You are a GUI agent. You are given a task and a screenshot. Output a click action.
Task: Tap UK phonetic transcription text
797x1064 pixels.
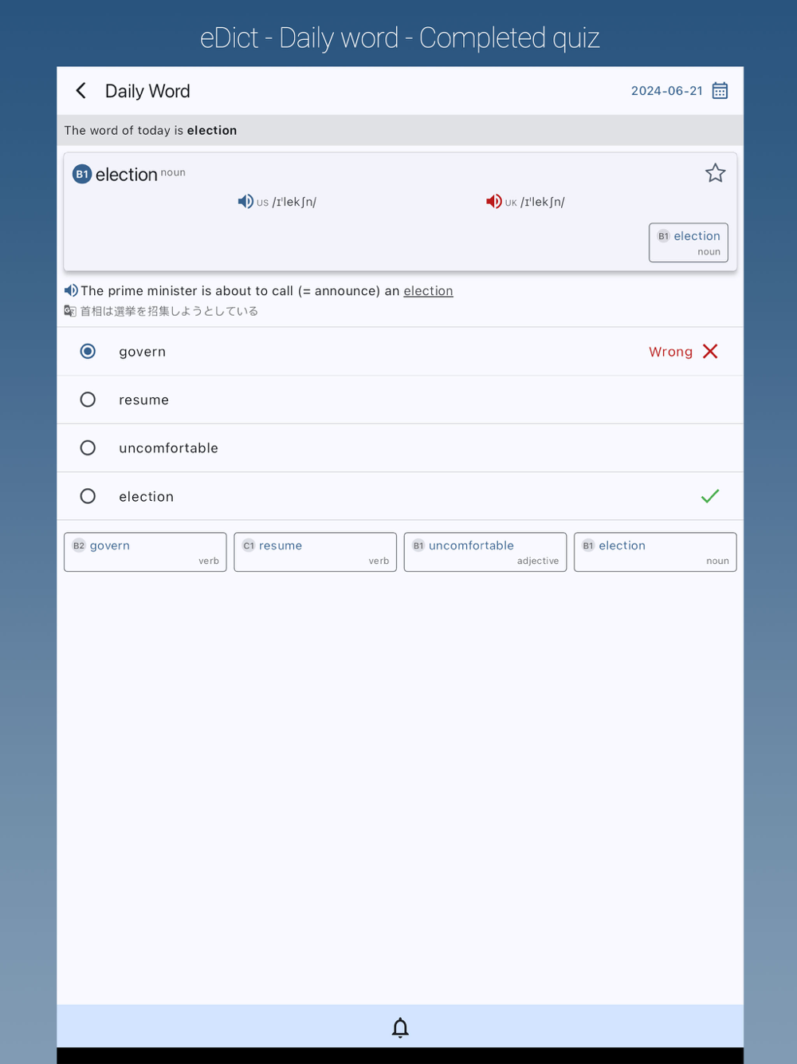pos(543,202)
